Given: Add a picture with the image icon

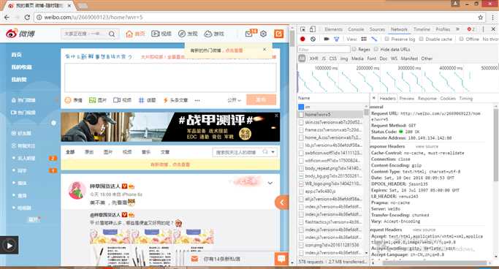Looking at the screenshot, I should (x=92, y=100).
